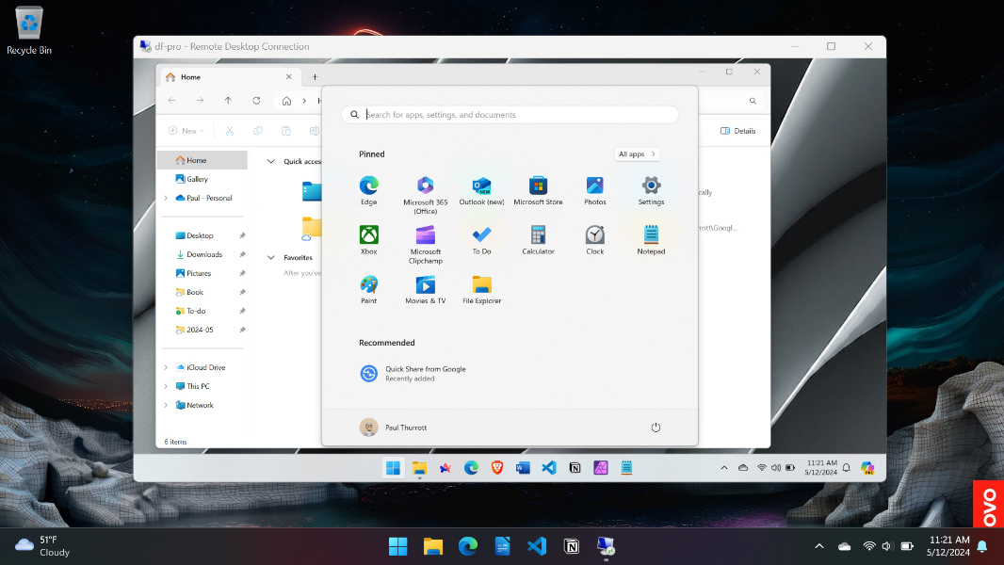Refresh the File Explorer view
The width and height of the screenshot is (1004, 565).
pos(256,101)
